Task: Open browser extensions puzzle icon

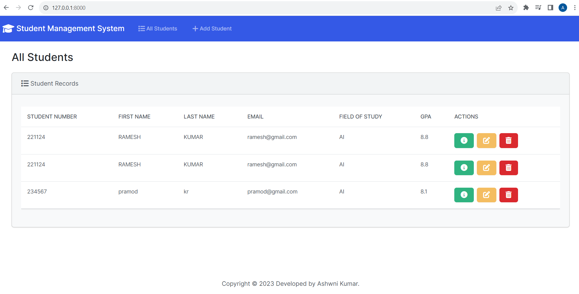Action: 526,8
